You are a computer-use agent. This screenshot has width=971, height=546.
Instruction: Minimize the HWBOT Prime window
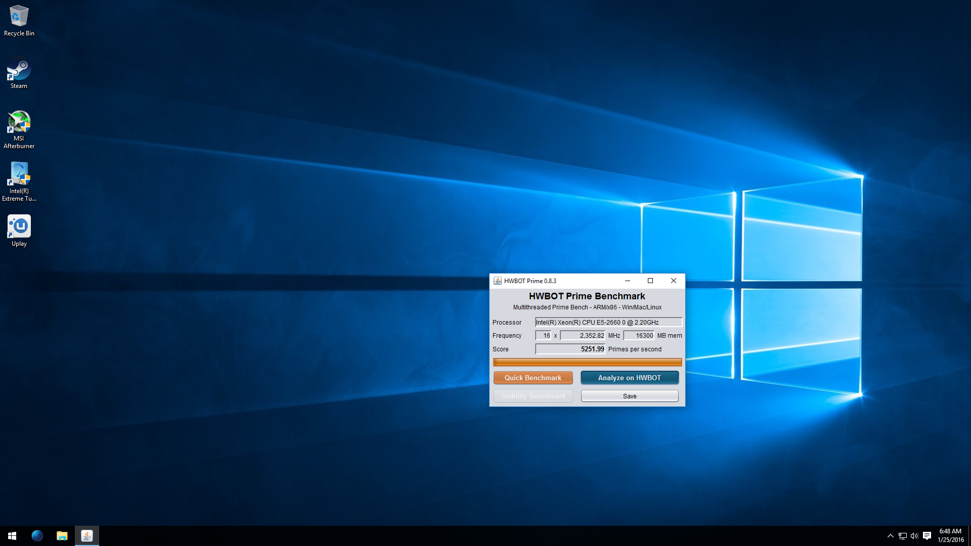628,281
